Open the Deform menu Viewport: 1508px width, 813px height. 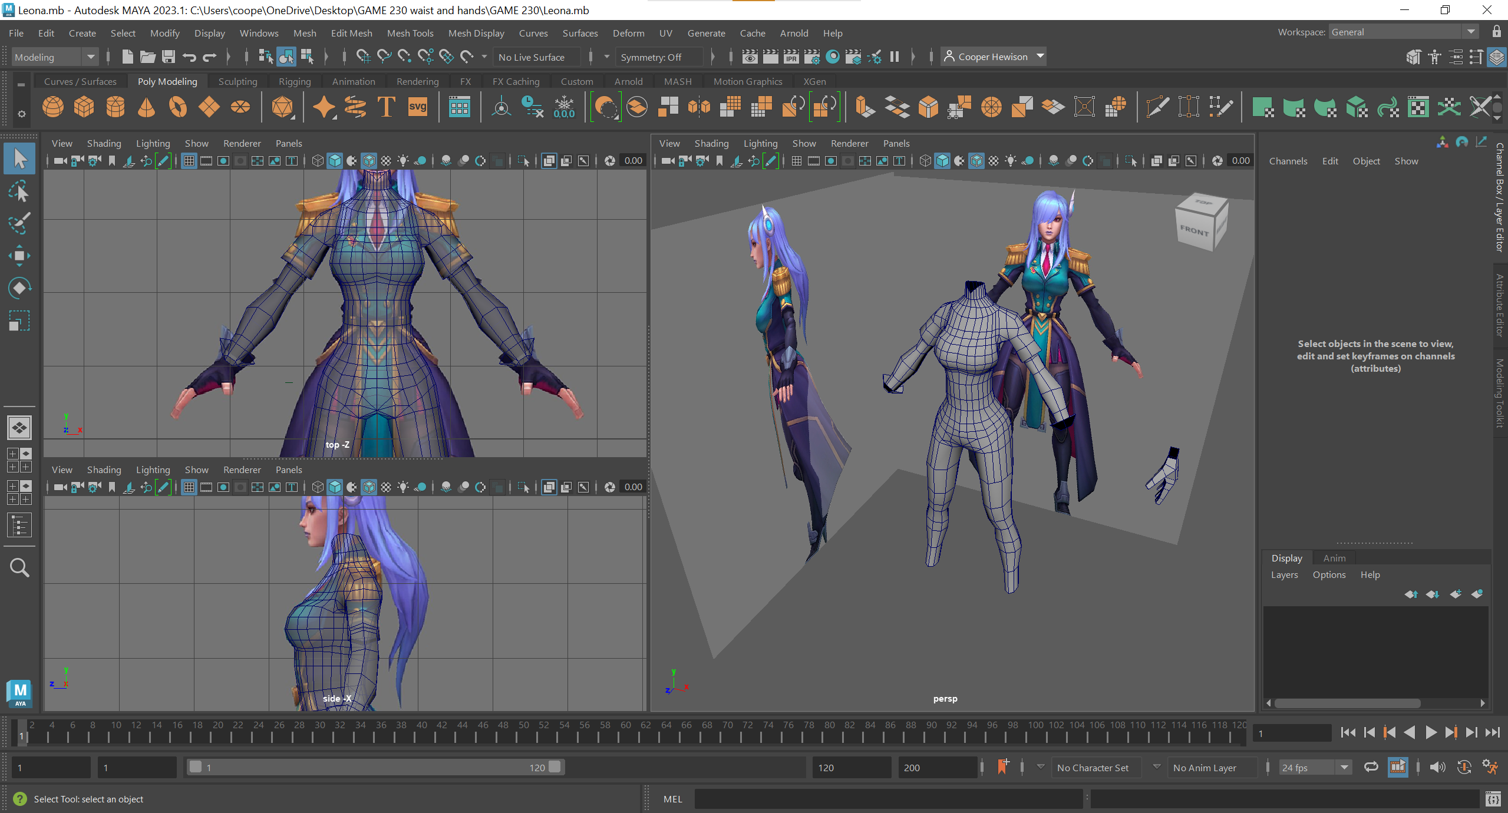628,33
